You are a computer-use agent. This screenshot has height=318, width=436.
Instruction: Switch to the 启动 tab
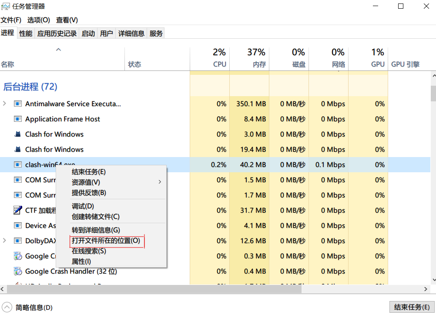88,33
